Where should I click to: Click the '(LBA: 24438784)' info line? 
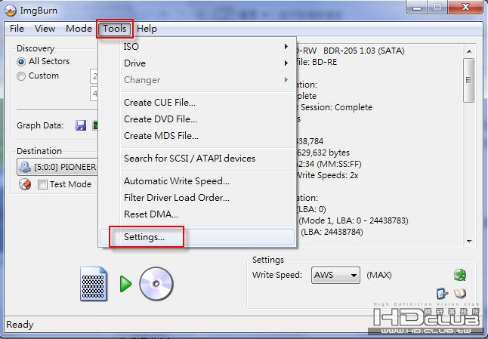point(332,232)
